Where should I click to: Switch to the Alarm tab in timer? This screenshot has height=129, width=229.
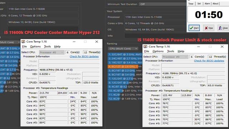[207, 4]
